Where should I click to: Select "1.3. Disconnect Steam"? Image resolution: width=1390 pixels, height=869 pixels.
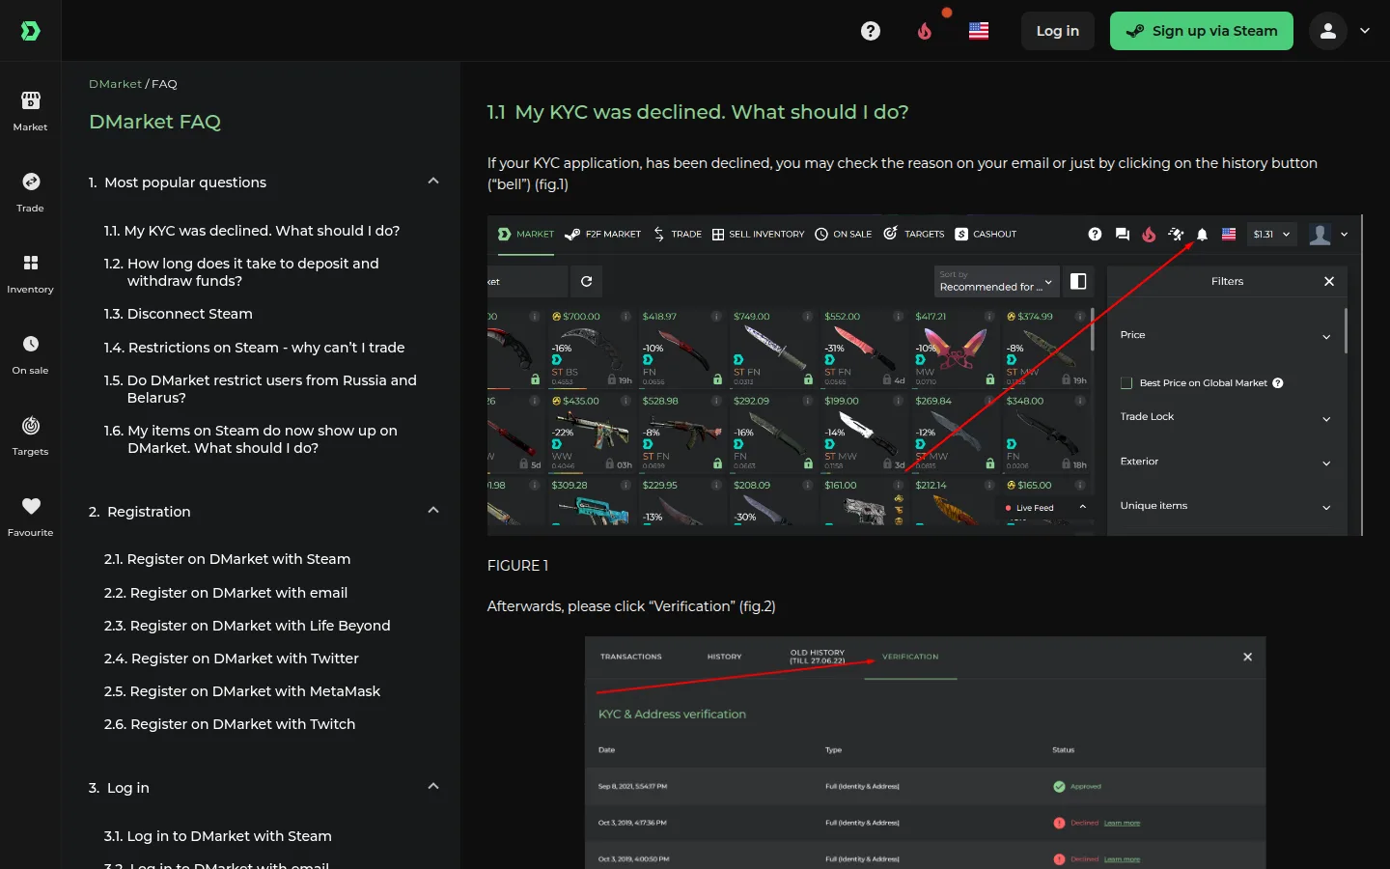pos(179,314)
